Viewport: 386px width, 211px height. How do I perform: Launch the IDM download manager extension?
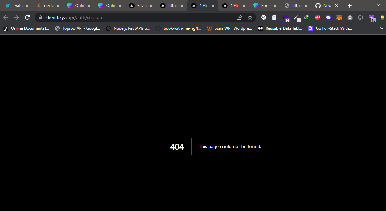306,17
